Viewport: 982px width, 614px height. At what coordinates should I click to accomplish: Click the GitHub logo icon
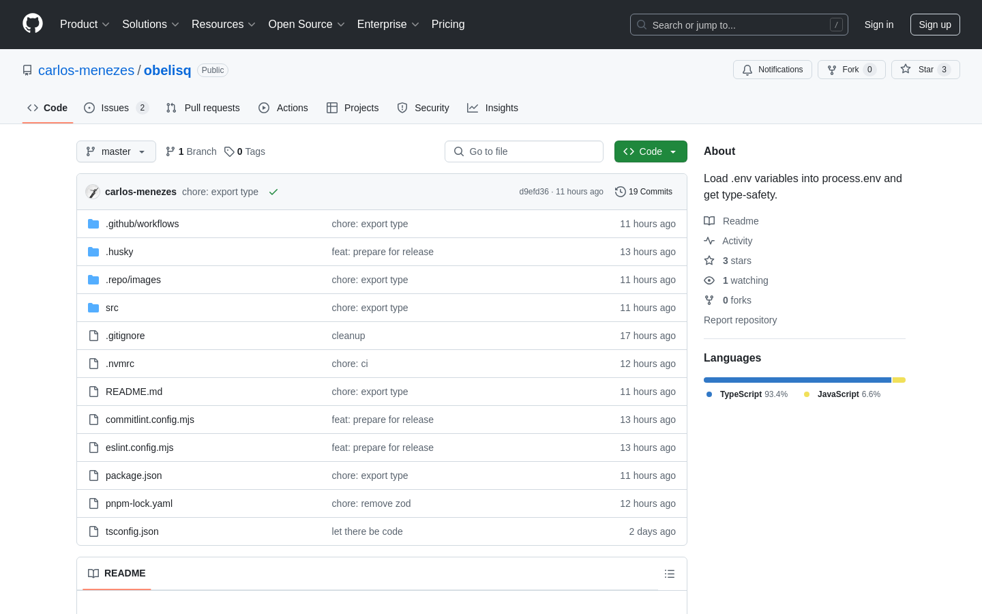(33, 24)
